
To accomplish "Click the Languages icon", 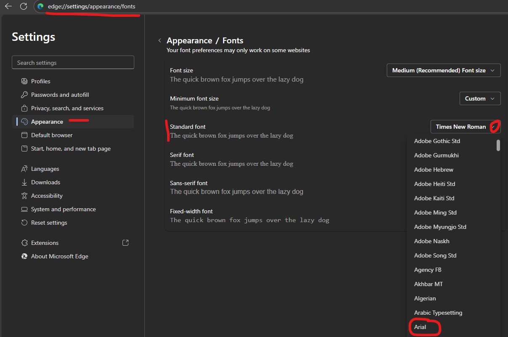I will click(x=24, y=169).
